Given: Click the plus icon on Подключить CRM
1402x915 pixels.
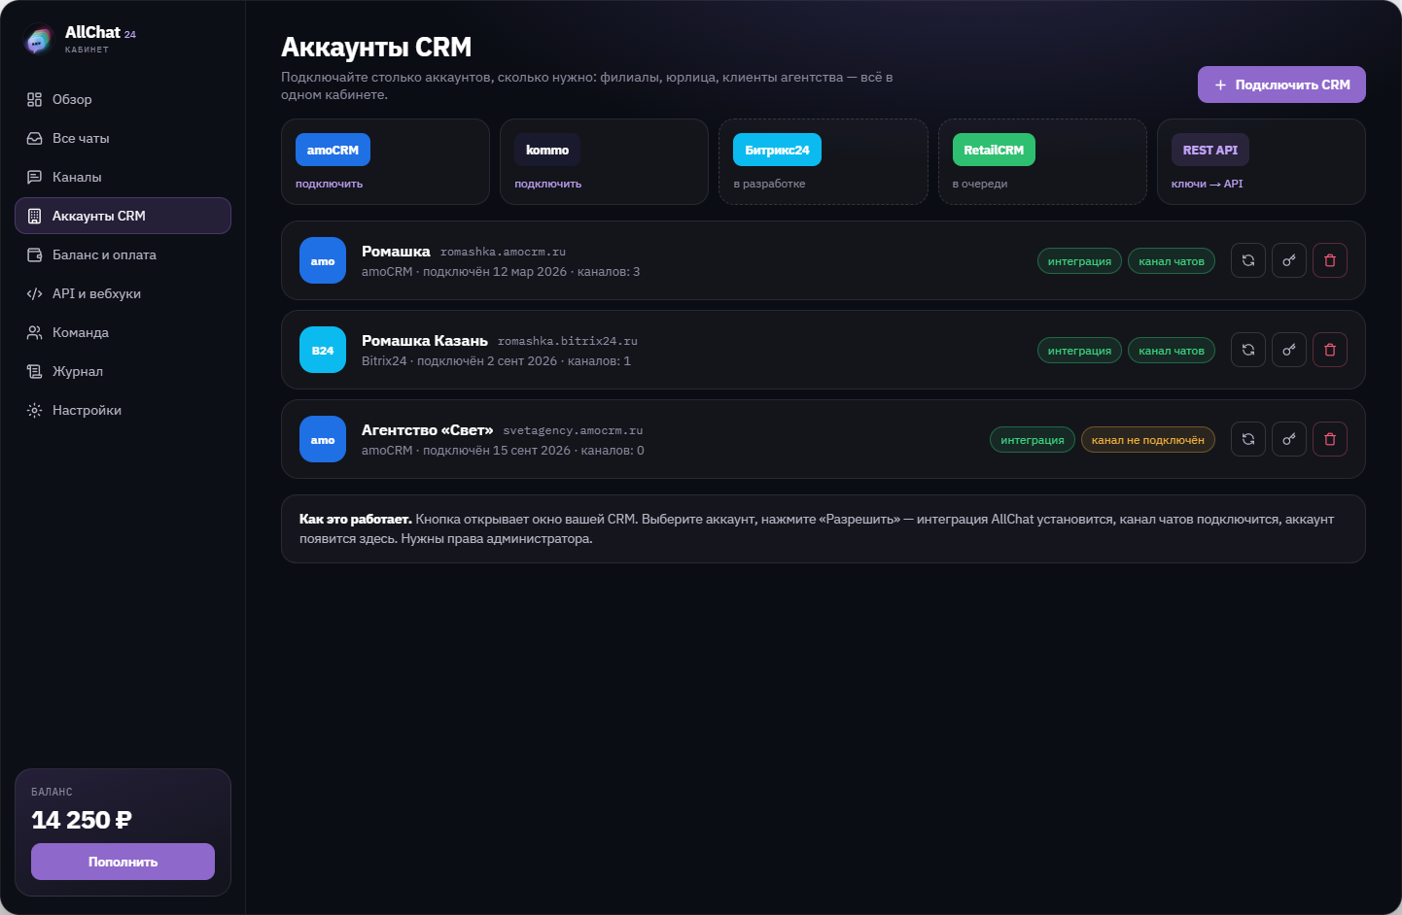Looking at the screenshot, I should (x=1221, y=85).
